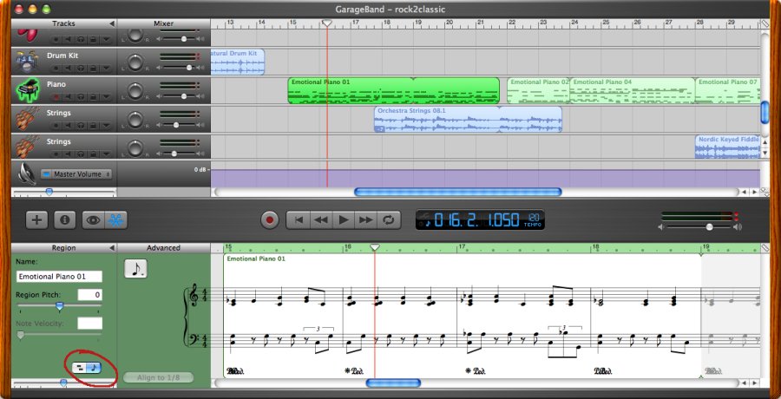
Task: Lock the Piano track
Action: click(93, 96)
